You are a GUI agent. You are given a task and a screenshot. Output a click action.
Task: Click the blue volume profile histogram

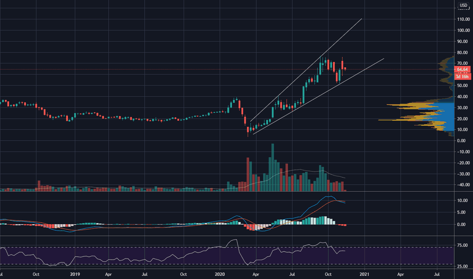pyautogui.click(x=447, y=116)
